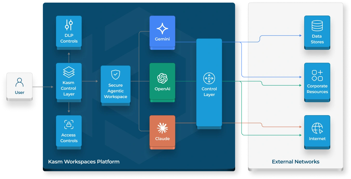Click the Corporate Resources shapes icon
The image size is (351, 179).
[x=317, y=75]
